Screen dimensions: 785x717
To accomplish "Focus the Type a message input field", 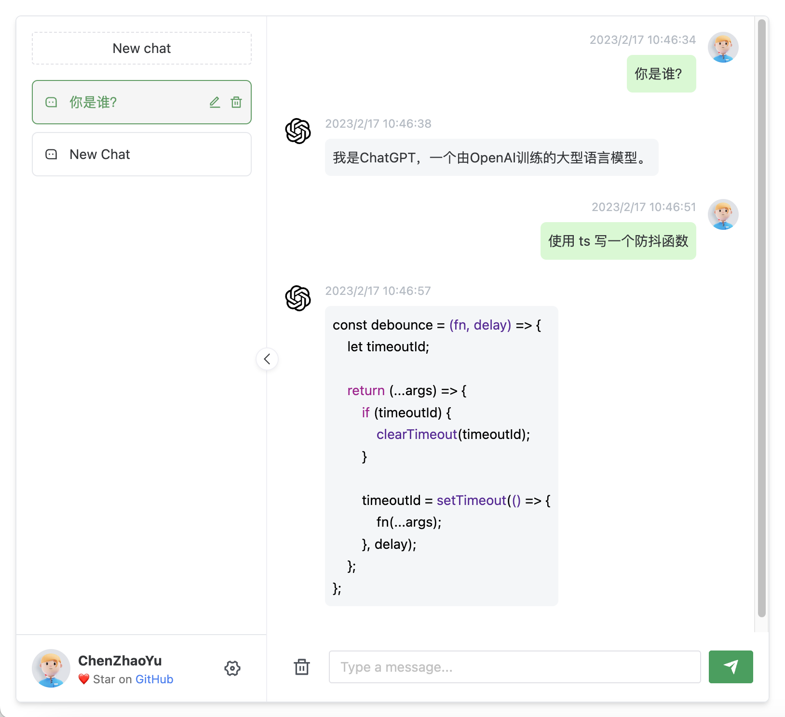I will click(x=514, y=667).
